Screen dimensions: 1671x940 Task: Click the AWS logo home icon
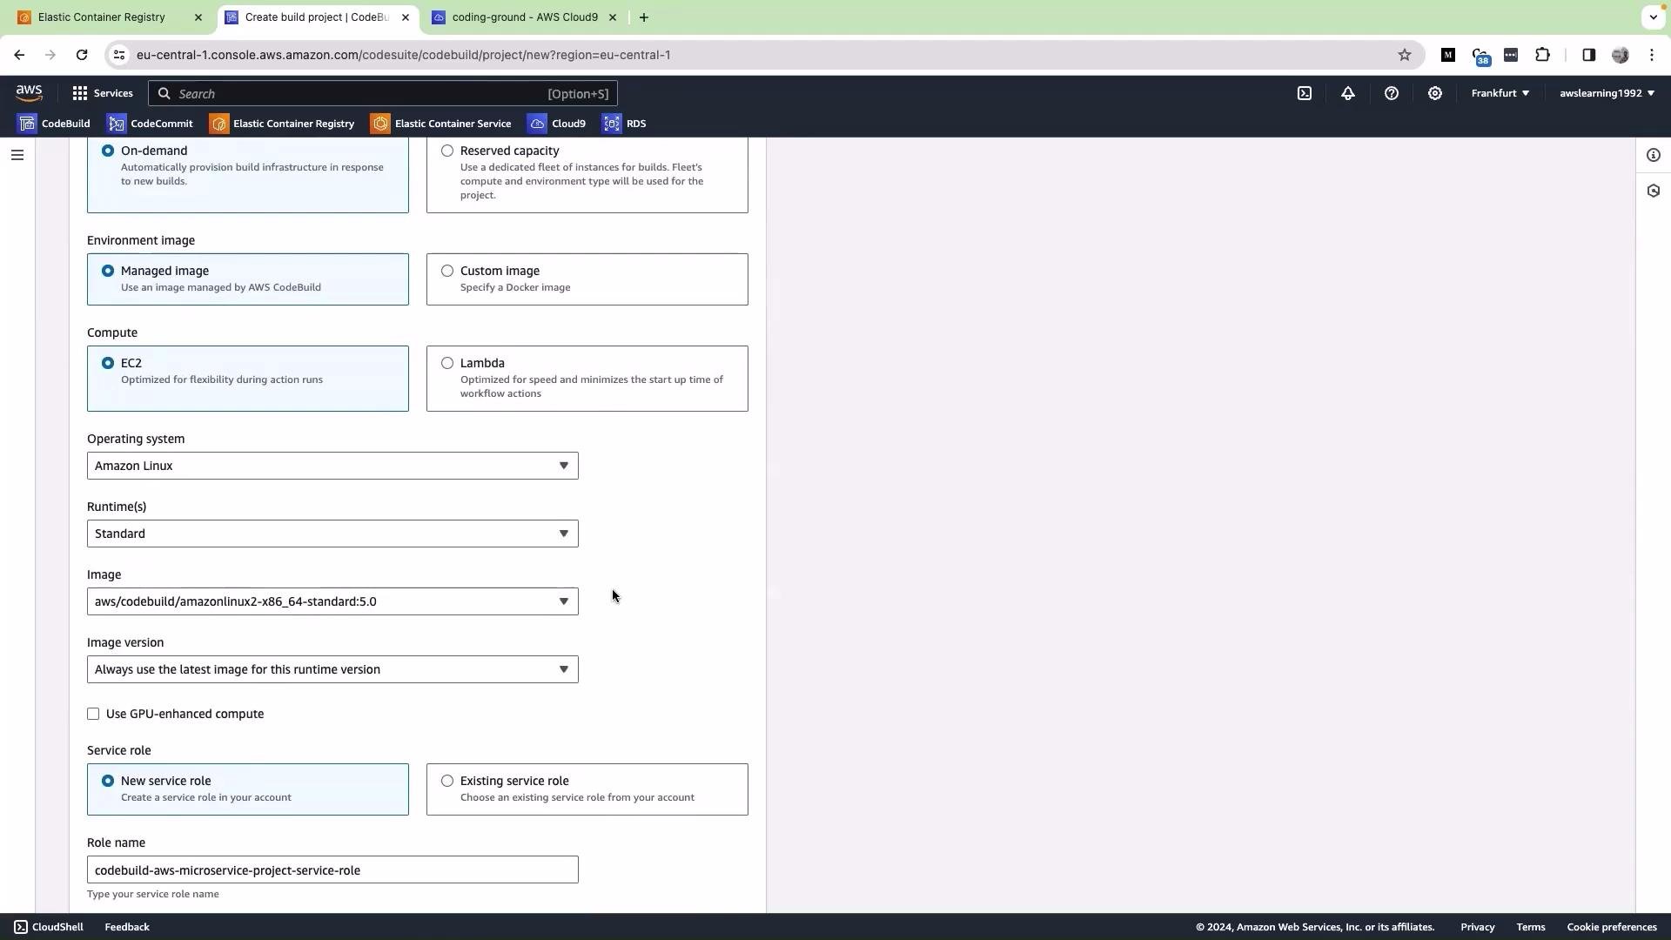29,93
